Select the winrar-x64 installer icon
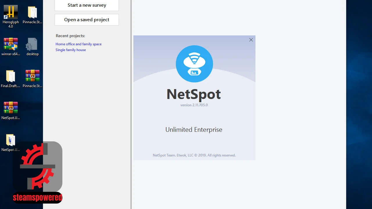The height and width of the screenshot is (209, 372). [11, 44]
